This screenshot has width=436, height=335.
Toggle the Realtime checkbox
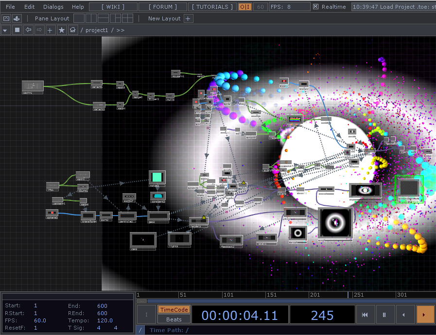[x=315, y=7]
